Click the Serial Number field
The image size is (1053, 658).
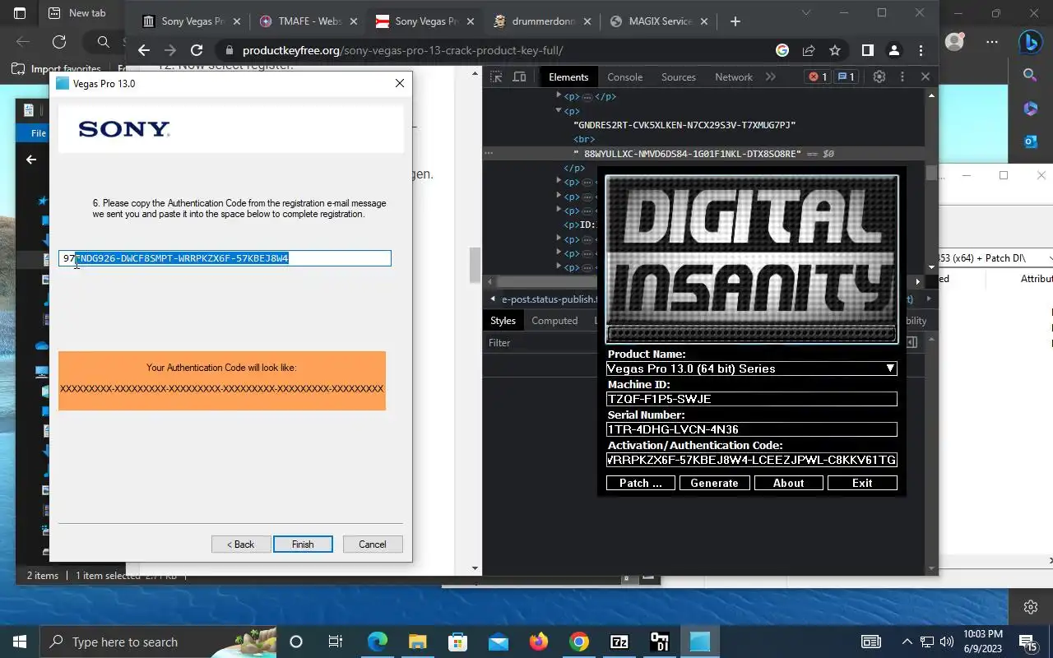(x=751, y=429)
